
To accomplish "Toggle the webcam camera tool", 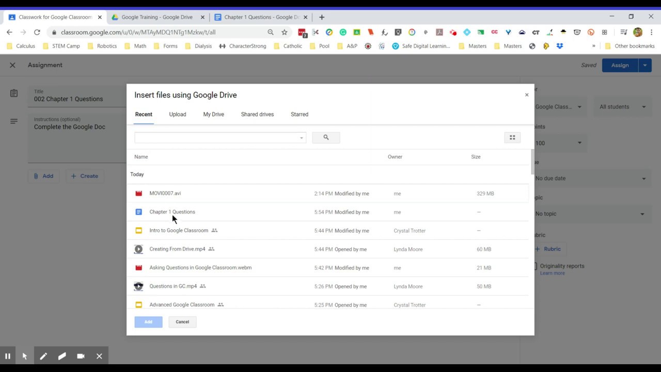I will tap(81, 356).
